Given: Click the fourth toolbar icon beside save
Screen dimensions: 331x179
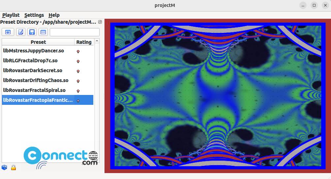Looking at the screenshot, I should [43, 32].
